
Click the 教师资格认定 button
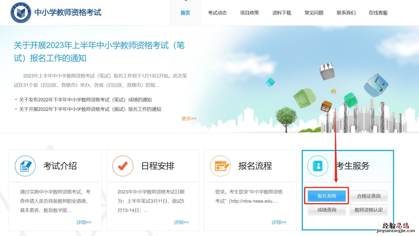[x=369, y=210]
